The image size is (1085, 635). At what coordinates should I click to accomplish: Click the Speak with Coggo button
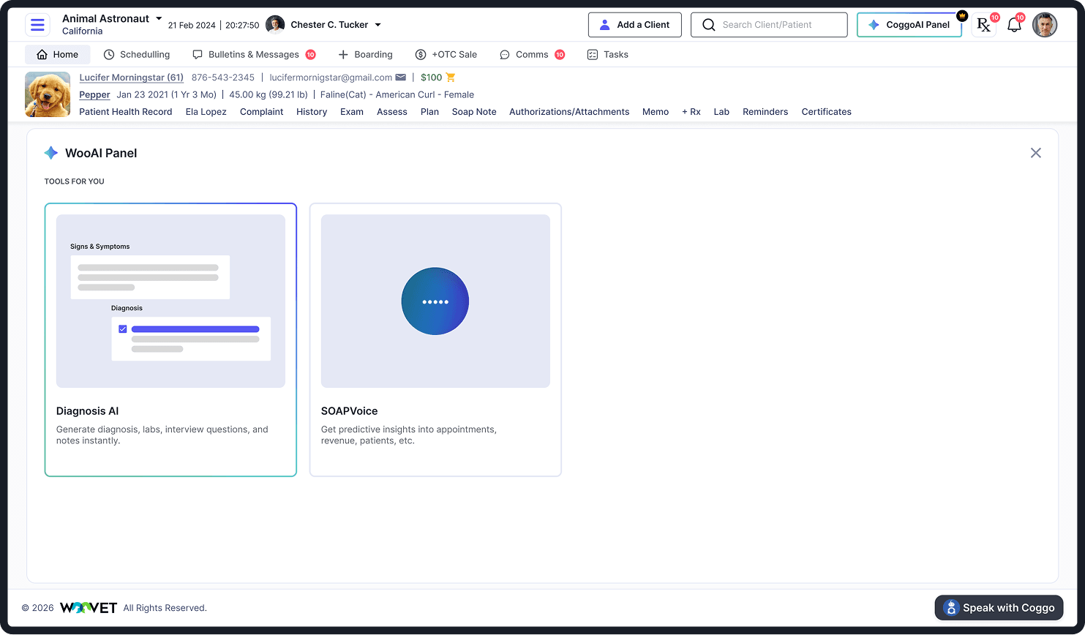click(999, 608)
